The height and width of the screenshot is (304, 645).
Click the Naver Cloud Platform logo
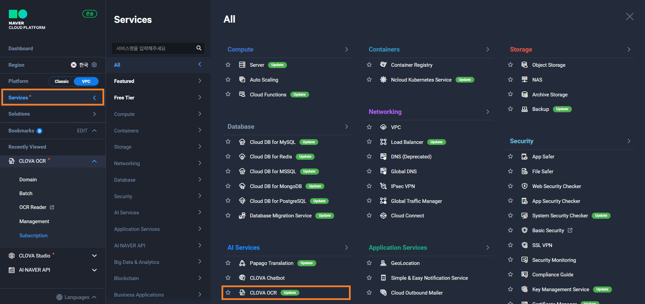[27, 20]
